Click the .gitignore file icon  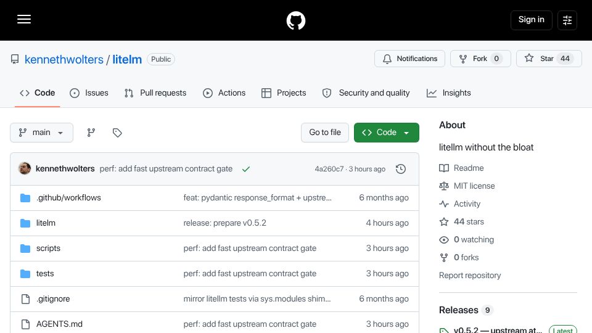(25, 299)
